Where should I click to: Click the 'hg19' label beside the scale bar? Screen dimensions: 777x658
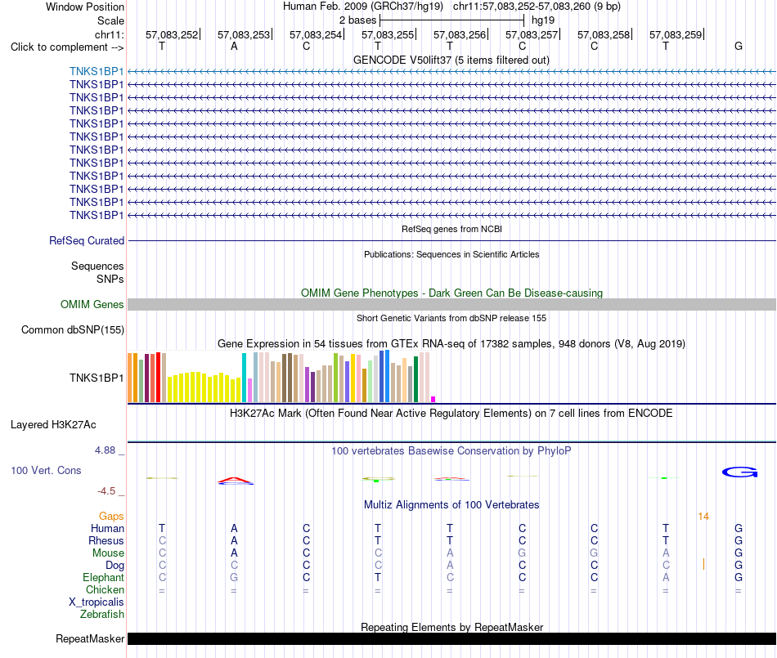pos(543,20)
